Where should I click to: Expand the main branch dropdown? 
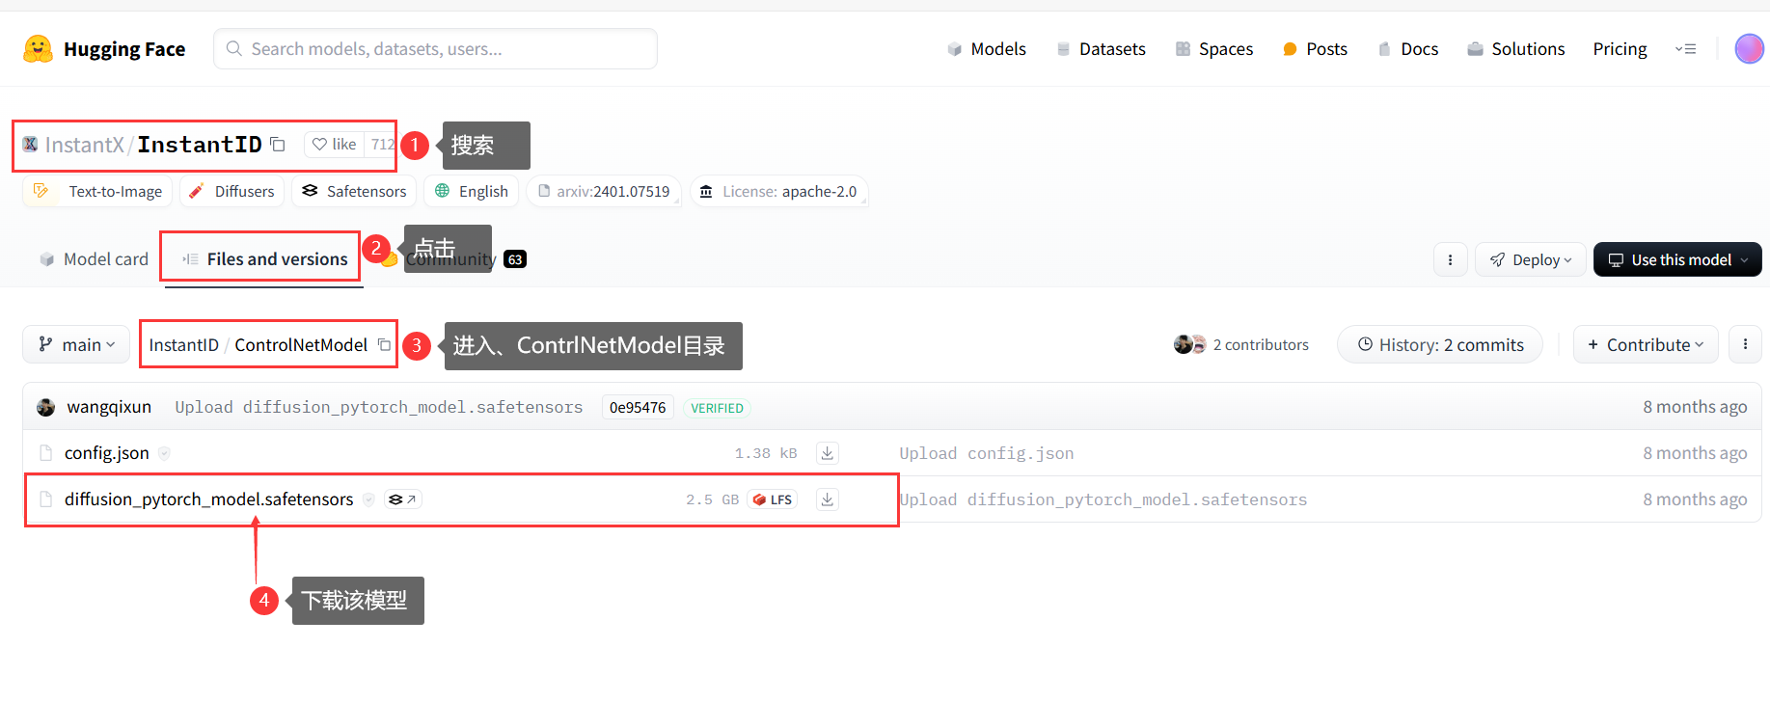(x=76, y=344)
